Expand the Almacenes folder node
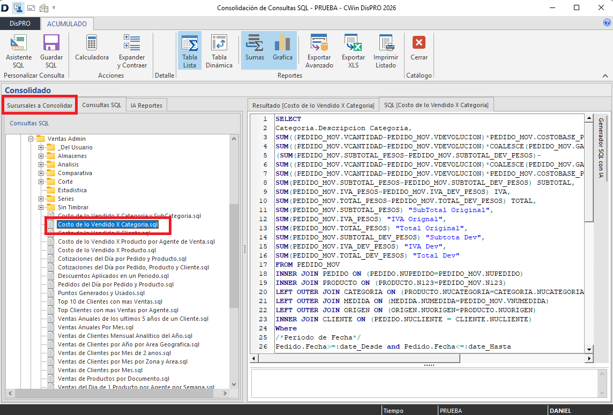This screenshot has height=415, width=613. tap(41, 156)
